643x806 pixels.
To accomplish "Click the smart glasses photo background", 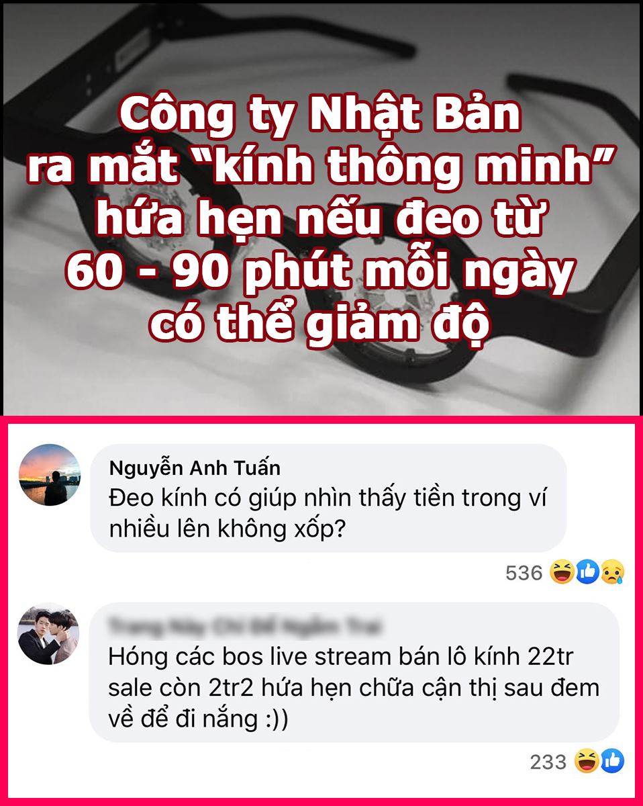I will [x=321, y=208].
